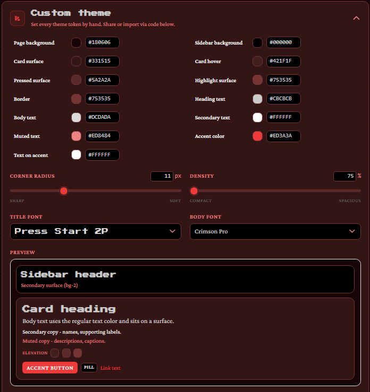Click the Corner radius px number field
This screenshot has width=370, height=392.
[162, 176]
